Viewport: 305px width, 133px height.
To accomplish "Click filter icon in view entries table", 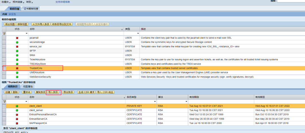I will click(x=4, y=101).
